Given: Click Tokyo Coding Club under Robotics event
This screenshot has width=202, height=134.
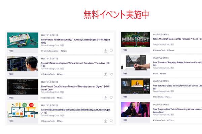Looking at the screenshot, I should 53,46.
